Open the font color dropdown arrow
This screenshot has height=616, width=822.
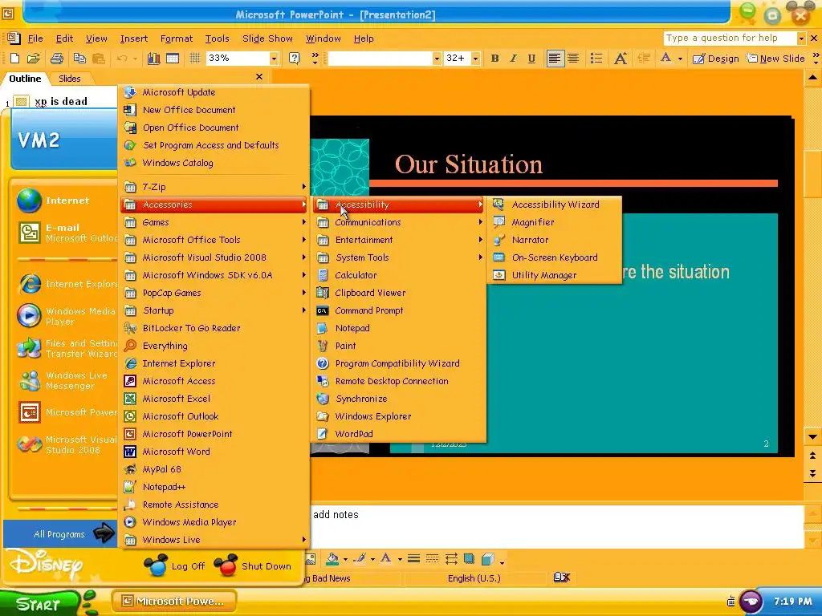pos(680,59)
